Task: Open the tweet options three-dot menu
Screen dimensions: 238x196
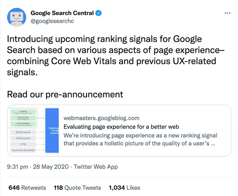Action: (228, 13)
